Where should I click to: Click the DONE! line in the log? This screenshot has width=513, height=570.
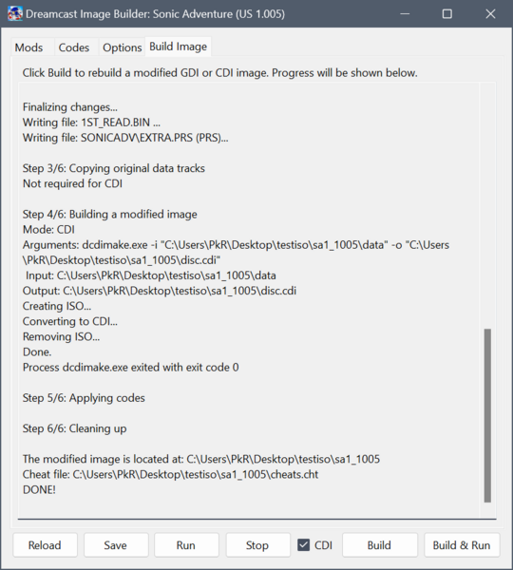(x=39, y=489)
